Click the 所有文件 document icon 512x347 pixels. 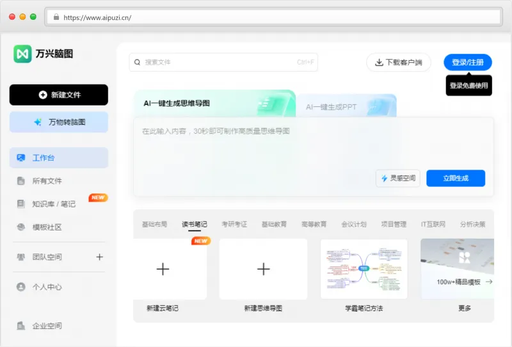pyautogui.click(x=21, y=181)
